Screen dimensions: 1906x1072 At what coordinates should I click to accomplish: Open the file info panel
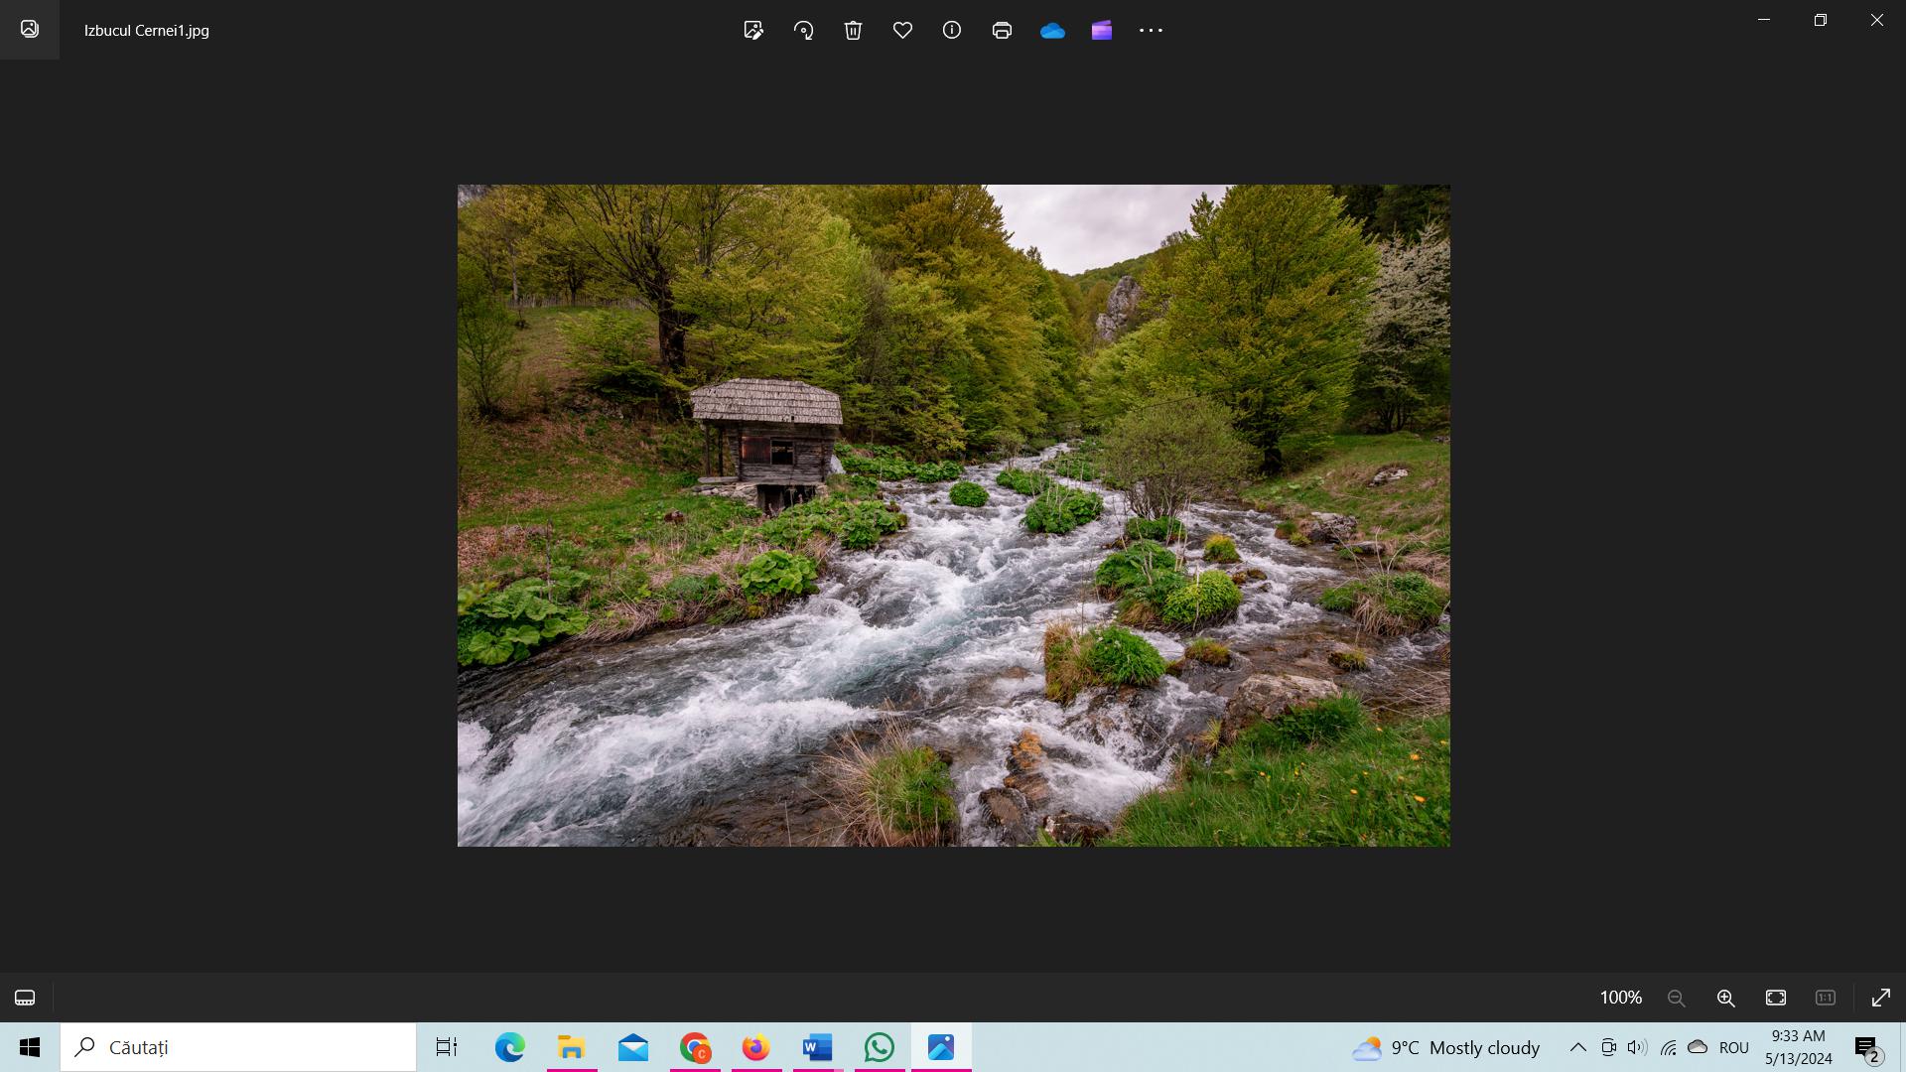point(952,30)
